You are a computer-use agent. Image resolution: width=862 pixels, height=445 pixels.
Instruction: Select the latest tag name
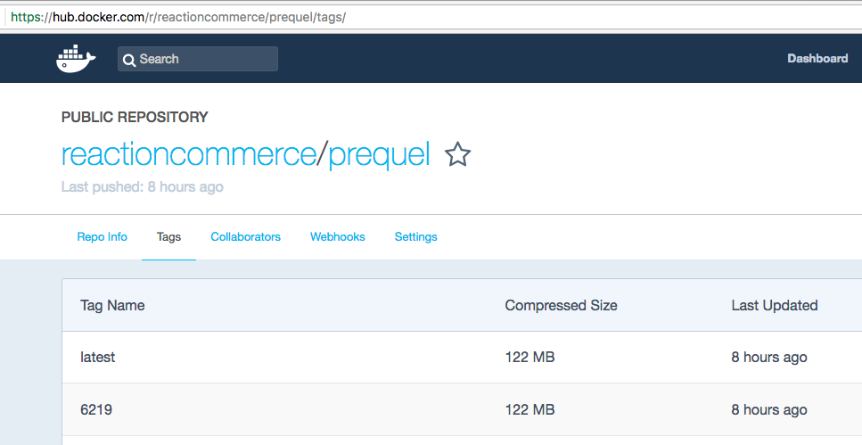[98, 357]
